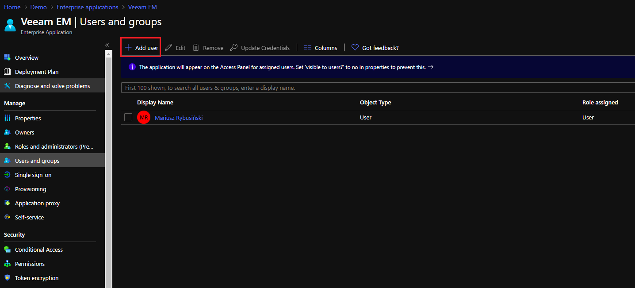The image size is (635, 288).
Task: Click the Owners people icon
Action: tap(7, 132)
